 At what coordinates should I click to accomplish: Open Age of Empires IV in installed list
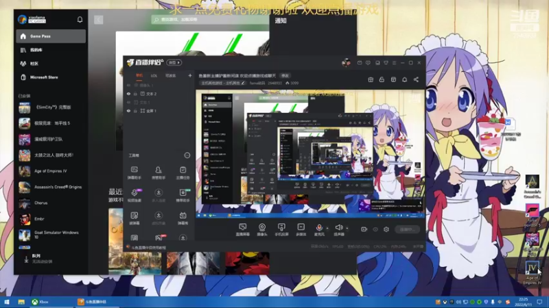[50, 171]
